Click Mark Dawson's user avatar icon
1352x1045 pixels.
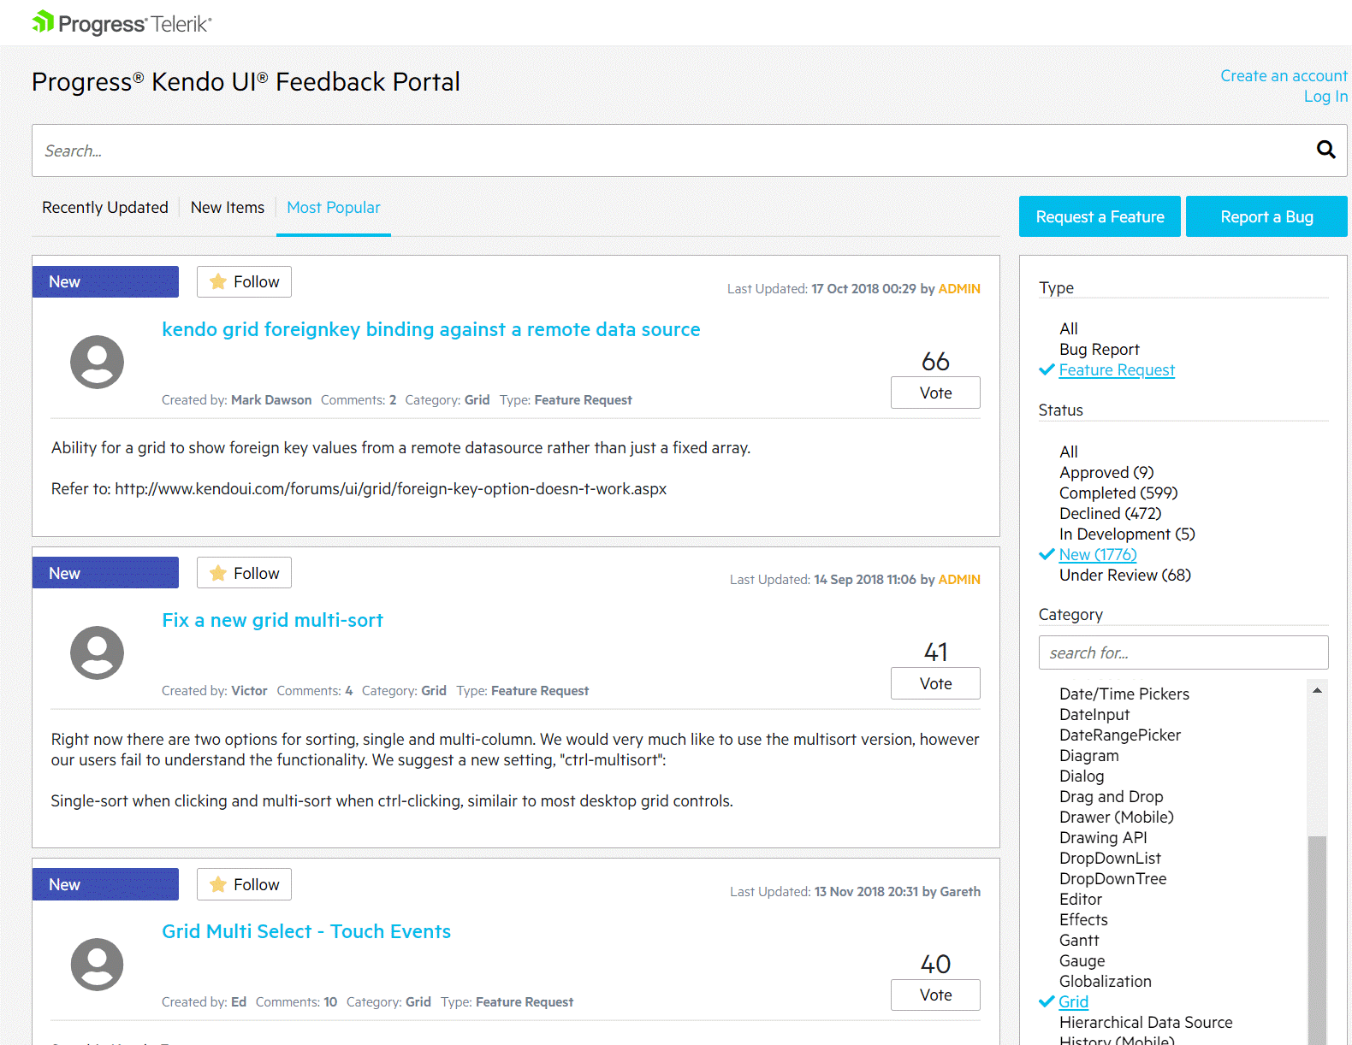[97, 362]
